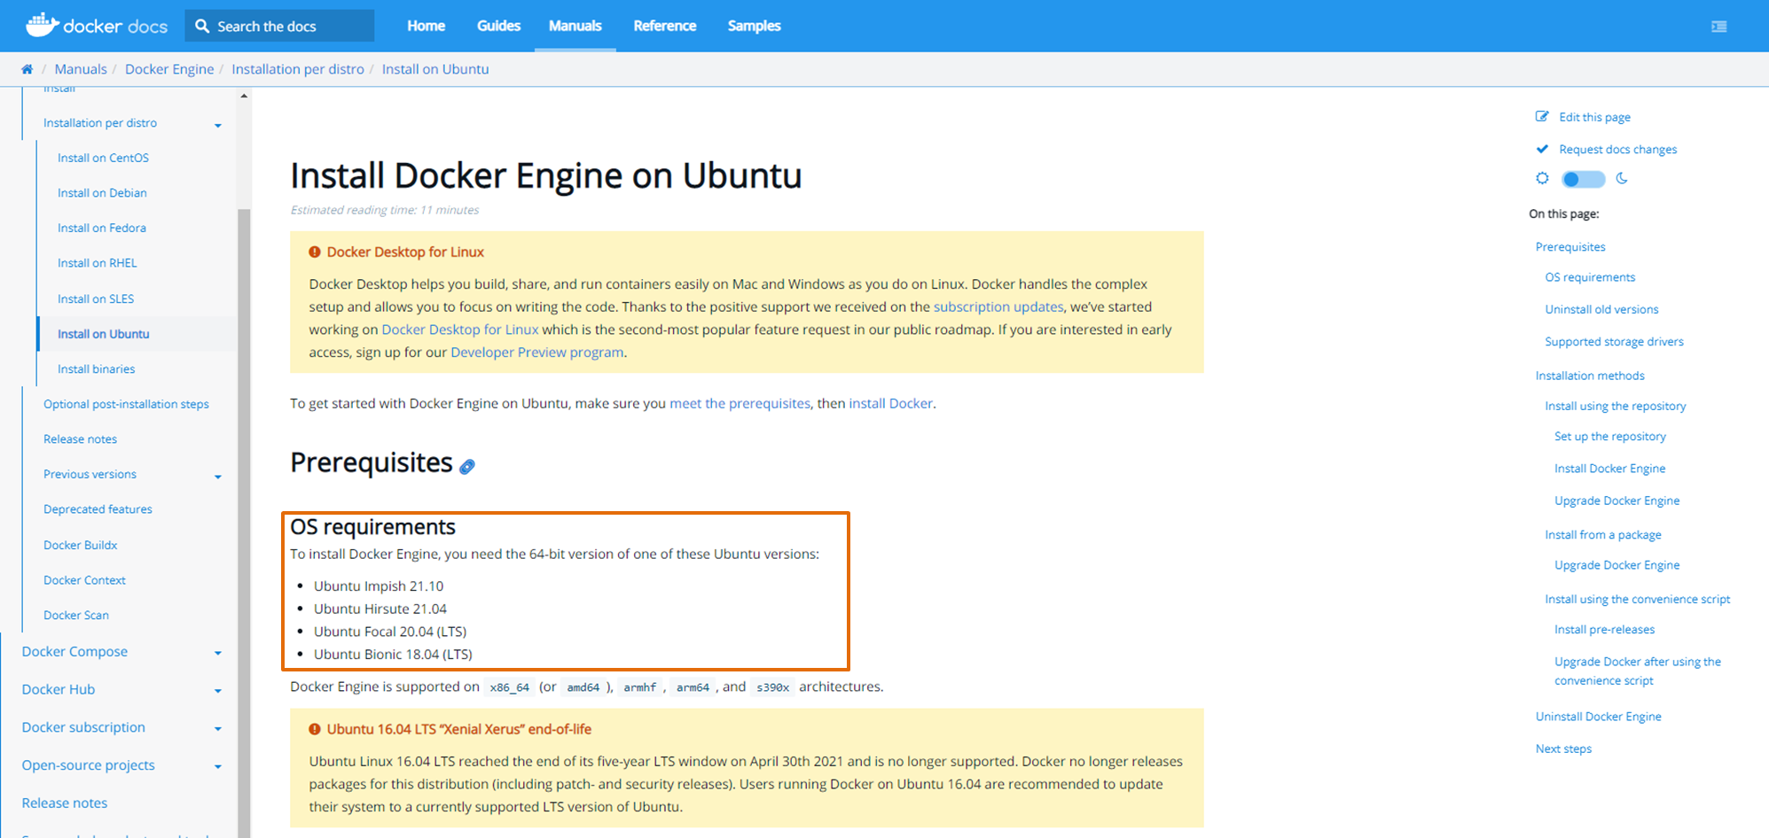Jump to Uninstall old versions section
The height and width of the screenshot is (838, 1769).
click(x=1601, y=309)
